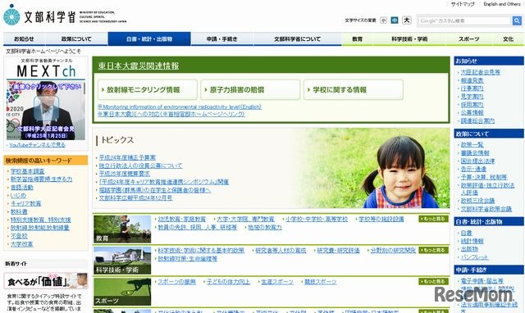Open the 文化 navigation tab
The height and width of the screenshot is (313, 525).
pos(508,39)
